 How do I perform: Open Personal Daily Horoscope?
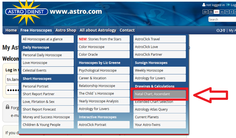click(x=48, y=55)
